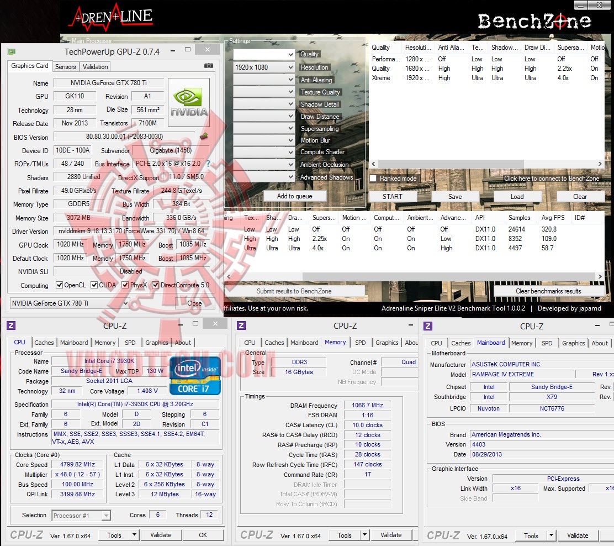Screen dimensions: 614x546
Task: Toggle the CUDA checkbox
Action: click(94, 285)
